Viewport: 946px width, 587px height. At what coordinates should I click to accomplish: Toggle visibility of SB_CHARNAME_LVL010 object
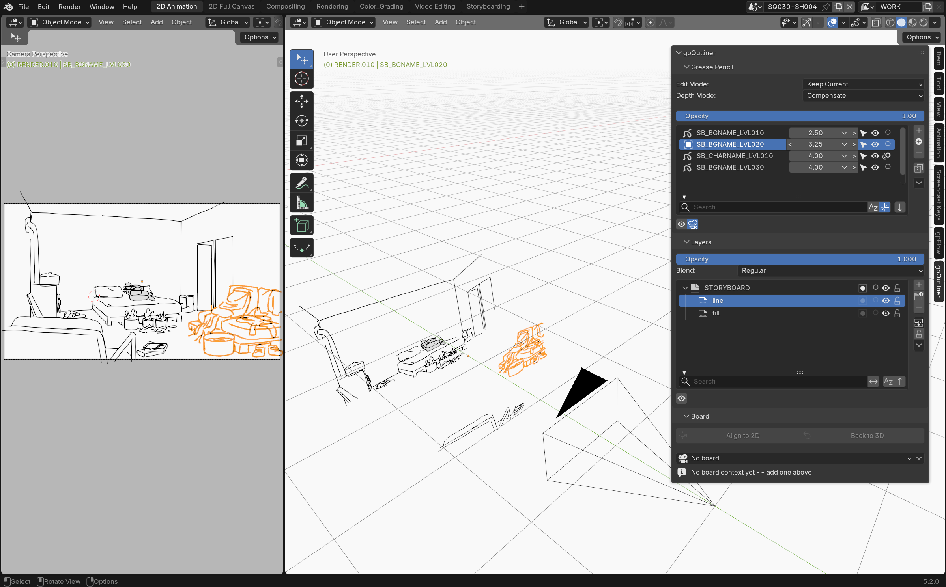[875, 156]
